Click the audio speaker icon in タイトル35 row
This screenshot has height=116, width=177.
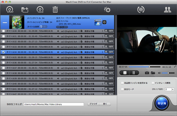58,57
